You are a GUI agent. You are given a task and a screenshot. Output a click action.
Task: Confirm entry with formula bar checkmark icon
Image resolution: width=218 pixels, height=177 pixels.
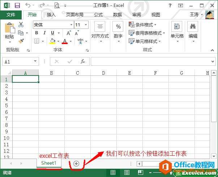[70, 61]
